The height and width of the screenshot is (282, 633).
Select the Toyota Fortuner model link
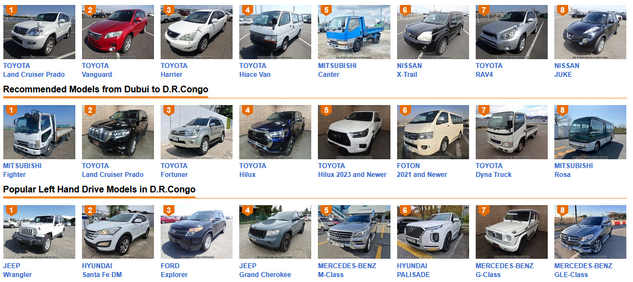[174, 170]
